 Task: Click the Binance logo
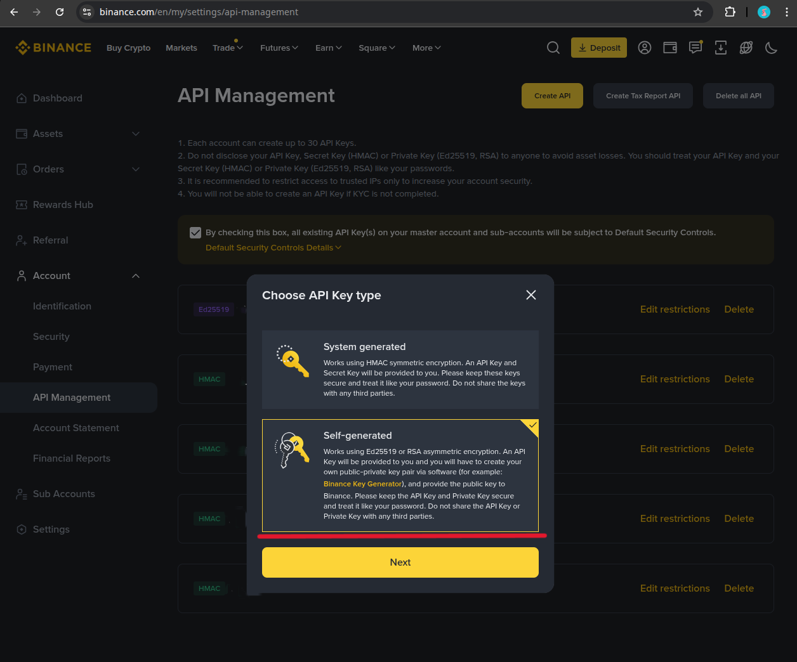[53, 48]
